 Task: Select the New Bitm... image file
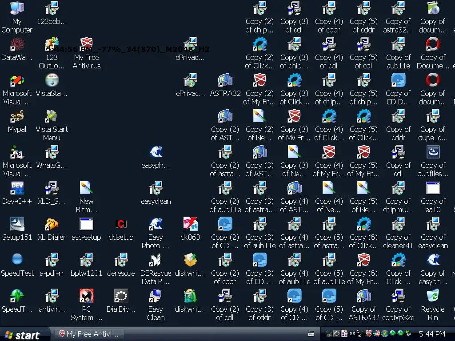coord(87,188)
